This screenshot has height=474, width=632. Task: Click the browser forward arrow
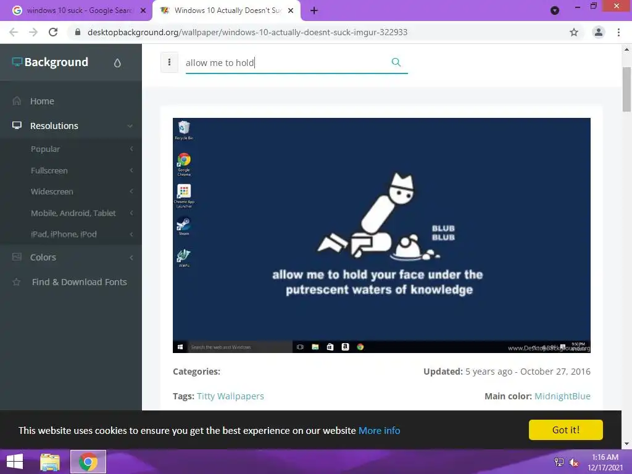33,32
